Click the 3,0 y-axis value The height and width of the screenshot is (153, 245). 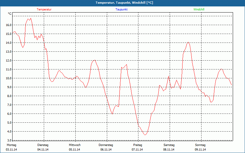point(10,140)
